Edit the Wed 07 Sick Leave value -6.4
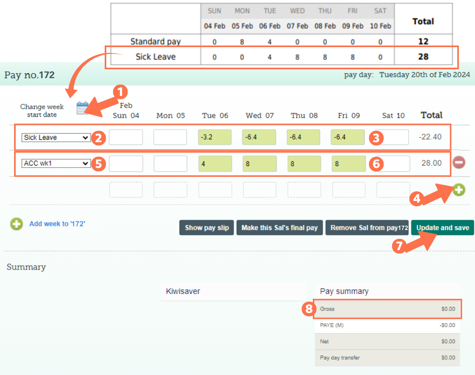475x375 pixels. click(259, 137)
